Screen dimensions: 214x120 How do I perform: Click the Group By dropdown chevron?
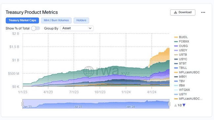tap(90, 28)
